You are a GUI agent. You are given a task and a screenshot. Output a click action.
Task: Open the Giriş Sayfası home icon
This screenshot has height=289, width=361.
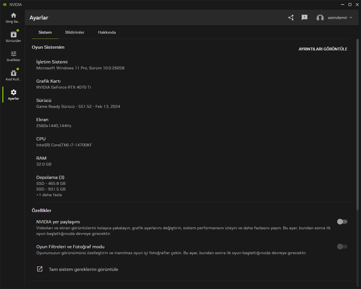tap(13, 15)
